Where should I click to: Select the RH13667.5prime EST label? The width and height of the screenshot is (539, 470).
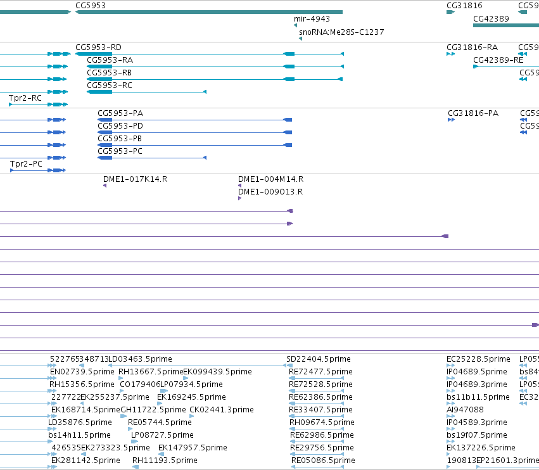(151, 372)
